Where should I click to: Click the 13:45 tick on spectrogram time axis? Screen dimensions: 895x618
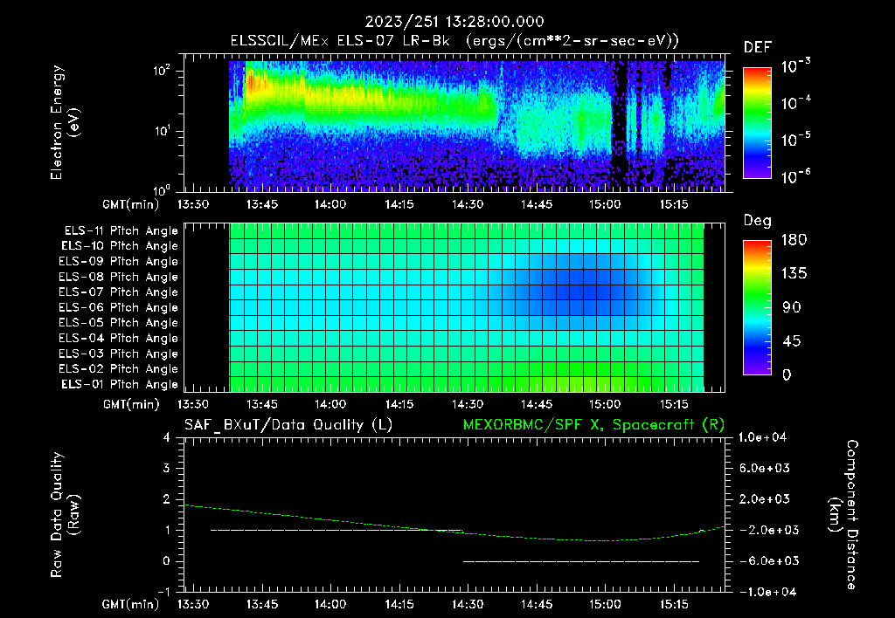tap(262, 204)
